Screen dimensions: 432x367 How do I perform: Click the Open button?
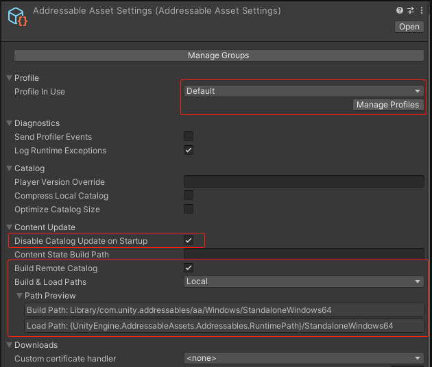coord(409,27)
